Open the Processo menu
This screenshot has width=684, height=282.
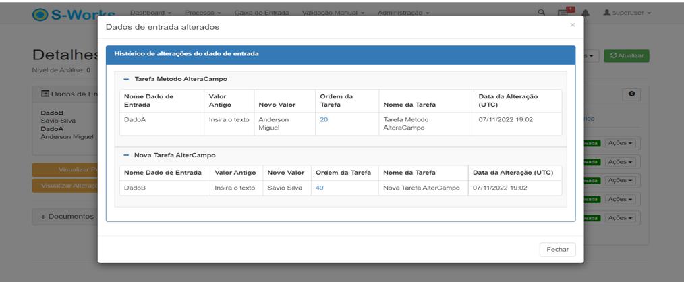[x=202, y=13]
